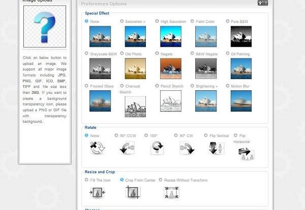Pick the B&W Negate effect thumbnail
Image resolution: width=305 pixels, height=210 pixels.
206,68
